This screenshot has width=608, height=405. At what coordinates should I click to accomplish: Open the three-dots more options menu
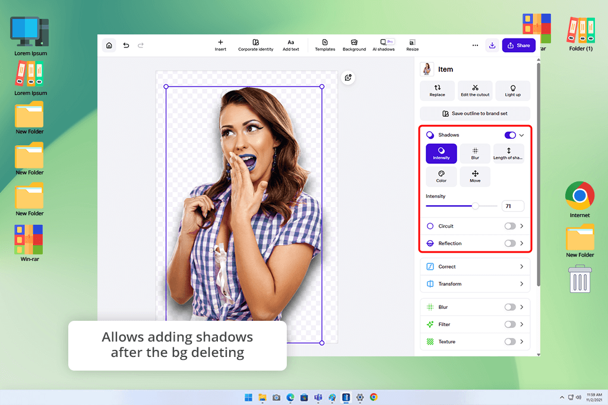(x=475, y=45)
